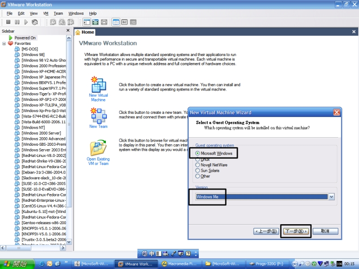The height and width of the screenshot is (269, 359).
Task: Select the Sun Solaris radio button
Action: 197,170
